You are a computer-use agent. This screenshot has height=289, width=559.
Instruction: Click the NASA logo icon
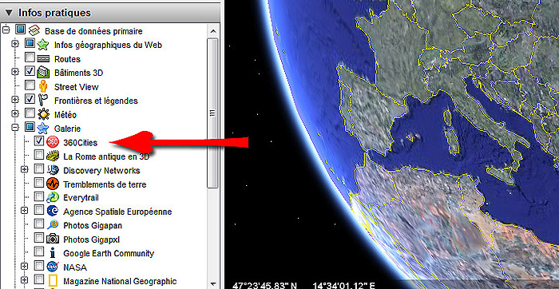click(53, 267)
